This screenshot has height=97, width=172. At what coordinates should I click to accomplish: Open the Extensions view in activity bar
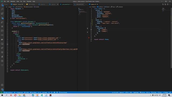coord(2,13)
